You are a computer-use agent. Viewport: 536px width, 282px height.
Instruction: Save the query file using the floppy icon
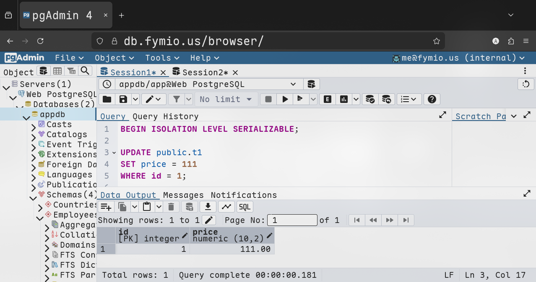[123, 99]
